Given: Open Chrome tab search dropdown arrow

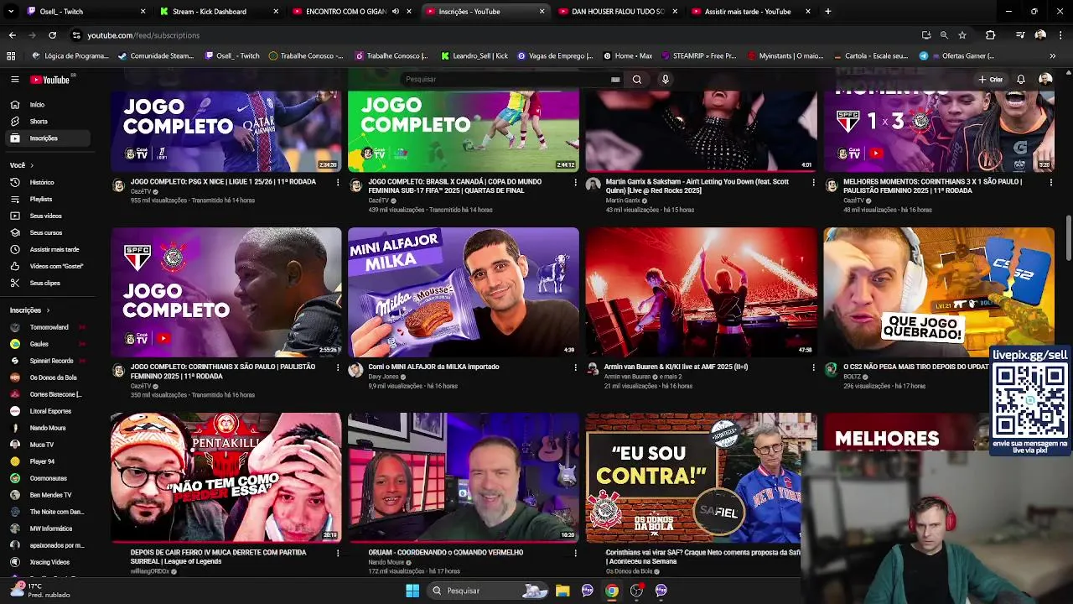Looking at the screenshot, I should click(11, 12).
